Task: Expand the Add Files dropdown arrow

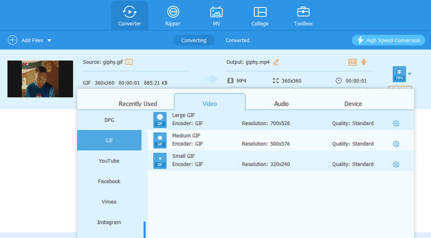Action: [x=50, y=41]
